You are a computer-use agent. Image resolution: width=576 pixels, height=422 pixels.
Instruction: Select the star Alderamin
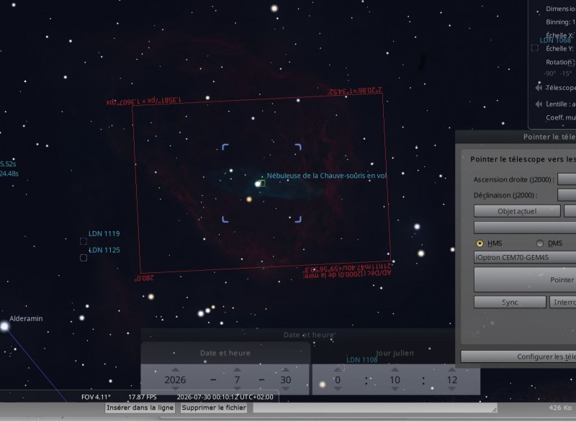click(x=4, y=326)
